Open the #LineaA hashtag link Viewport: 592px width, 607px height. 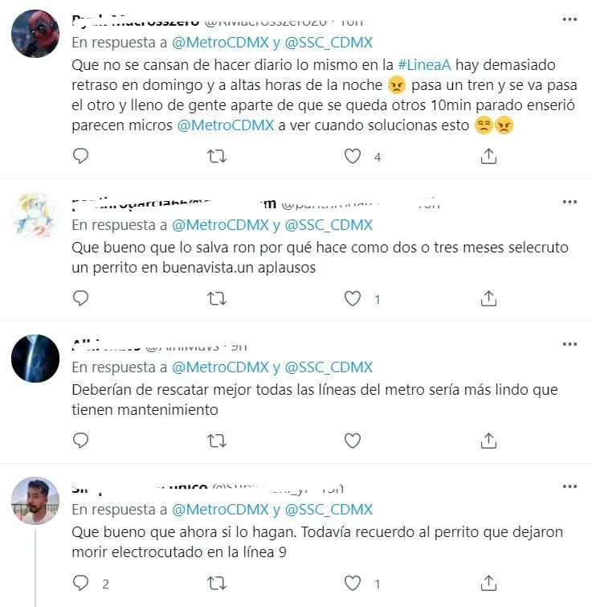[x=424, y=64]
